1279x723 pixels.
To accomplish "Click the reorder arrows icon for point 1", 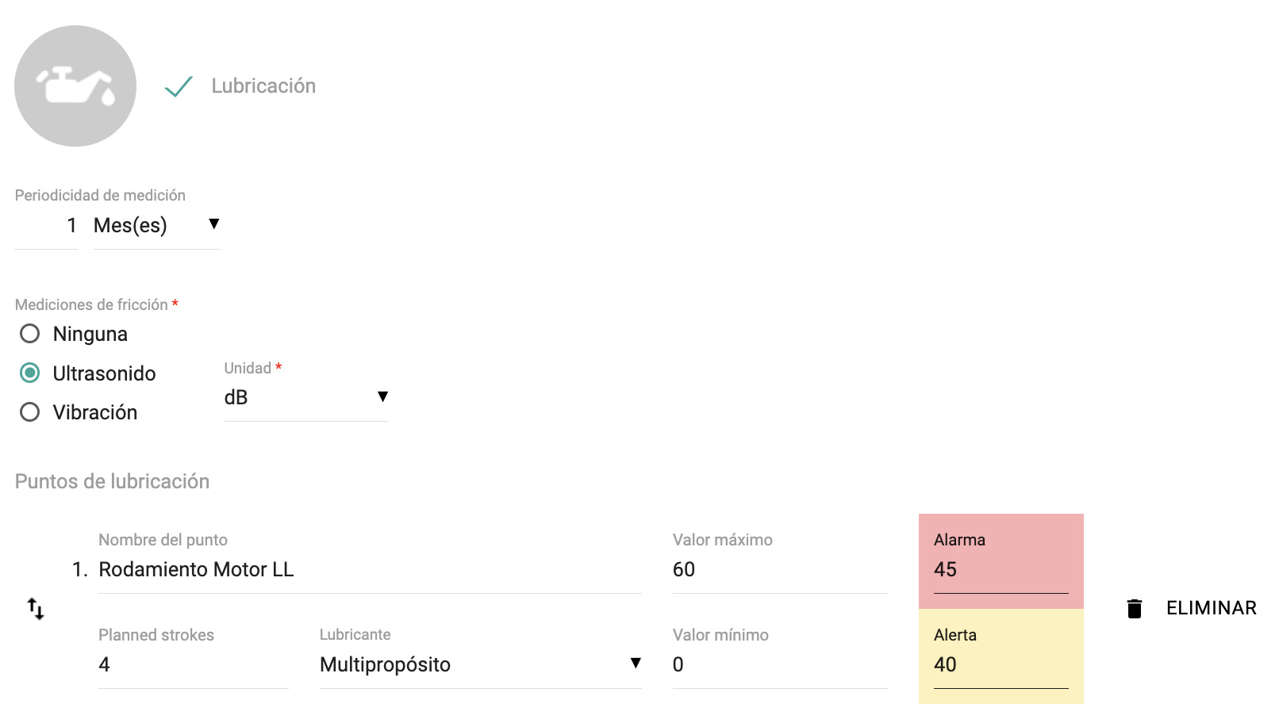I will [x=36, y=609].
